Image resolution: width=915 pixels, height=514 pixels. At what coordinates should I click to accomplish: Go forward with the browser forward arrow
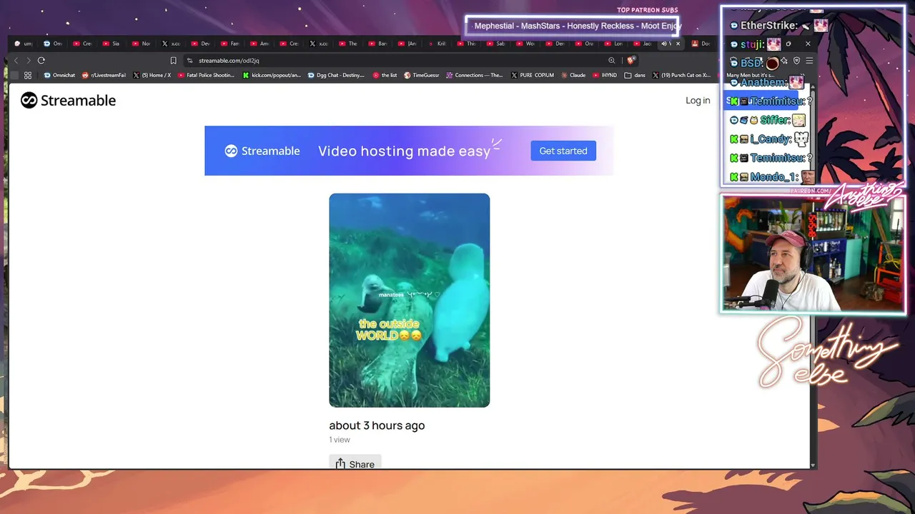[x=29, y=61]
